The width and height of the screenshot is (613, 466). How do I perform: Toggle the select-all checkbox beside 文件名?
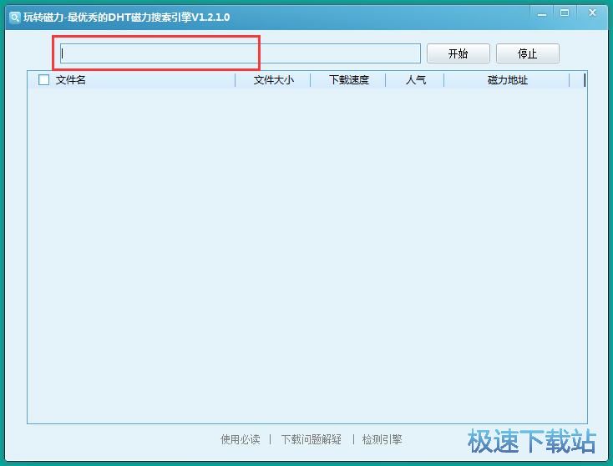point(43,79)
